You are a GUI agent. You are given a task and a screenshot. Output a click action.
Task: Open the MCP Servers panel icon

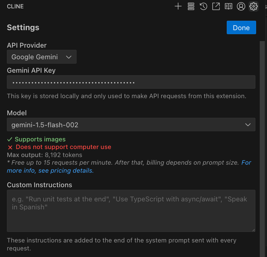[191, 6]
